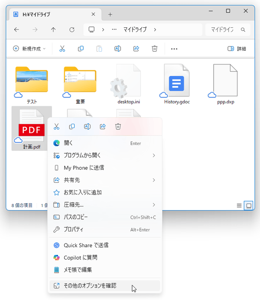The height and width of the screenshot is (300, 260).
Task: Switch to the details list view
Action: point(239,205)
